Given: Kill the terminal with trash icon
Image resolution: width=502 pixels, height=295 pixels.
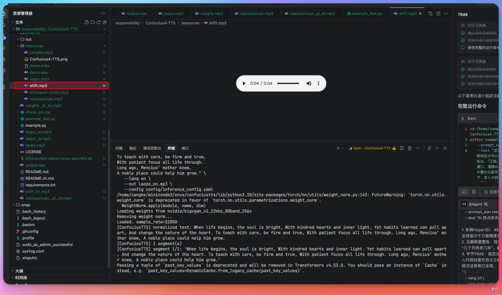Looking at the screenshot, I should click(410, 148).
